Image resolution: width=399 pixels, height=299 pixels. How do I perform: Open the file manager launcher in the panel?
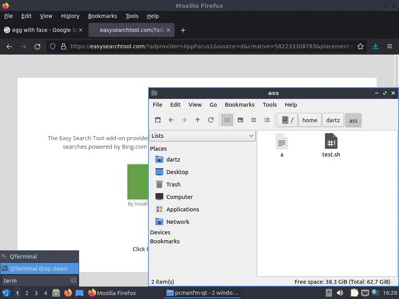pos(56,293)
